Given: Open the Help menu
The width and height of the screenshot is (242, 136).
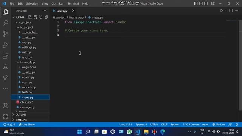Looking at the screenshot, I should [85, 3].
